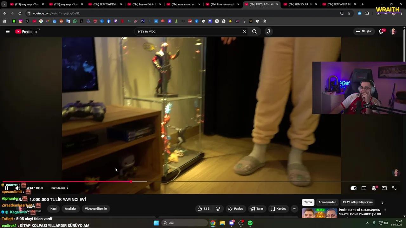
Task: Select 'Aramanızdan' filter chip
Action: pyautogui.click(x=327, y=202)
